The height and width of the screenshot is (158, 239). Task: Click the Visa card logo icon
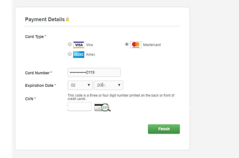(x=79, y=45)
